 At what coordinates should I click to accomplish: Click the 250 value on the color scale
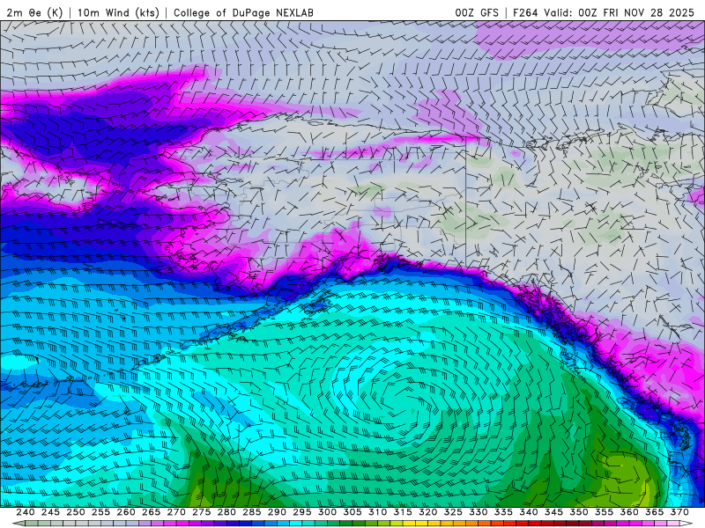(76, 512)
